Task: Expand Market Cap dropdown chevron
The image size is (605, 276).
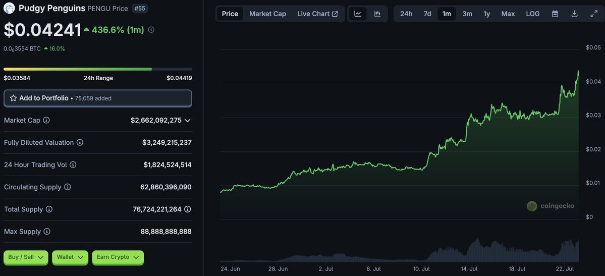Action: [x=188, y=121]
